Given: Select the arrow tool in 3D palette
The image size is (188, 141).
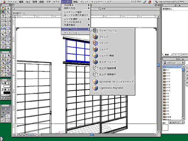Looking at the screenshot, I should click(8, 55).
